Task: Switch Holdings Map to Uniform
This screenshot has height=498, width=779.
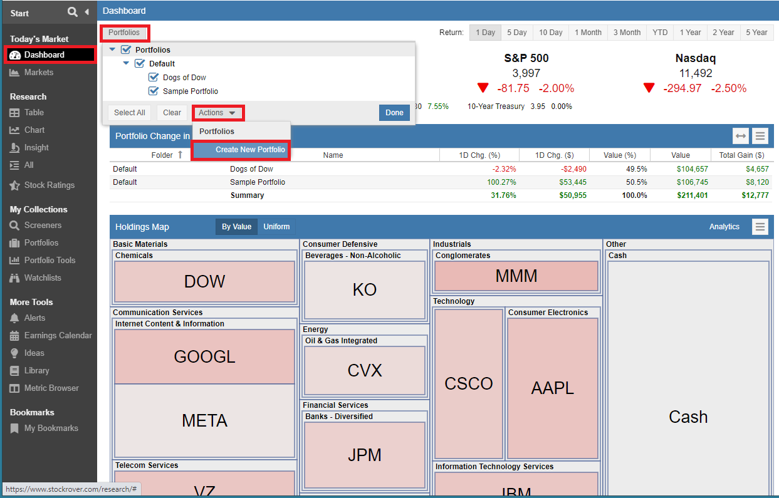Action: (x=276, y=227)
